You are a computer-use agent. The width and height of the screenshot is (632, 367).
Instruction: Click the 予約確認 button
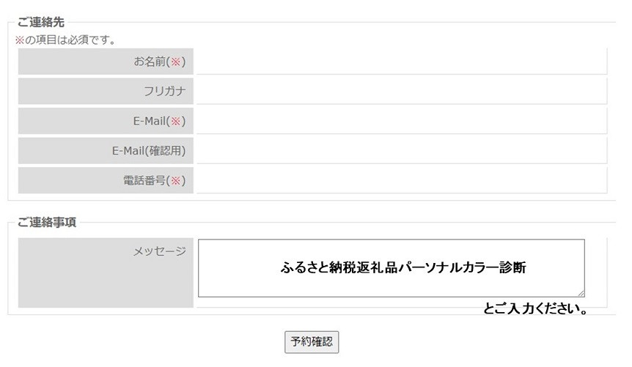point(312,342)
